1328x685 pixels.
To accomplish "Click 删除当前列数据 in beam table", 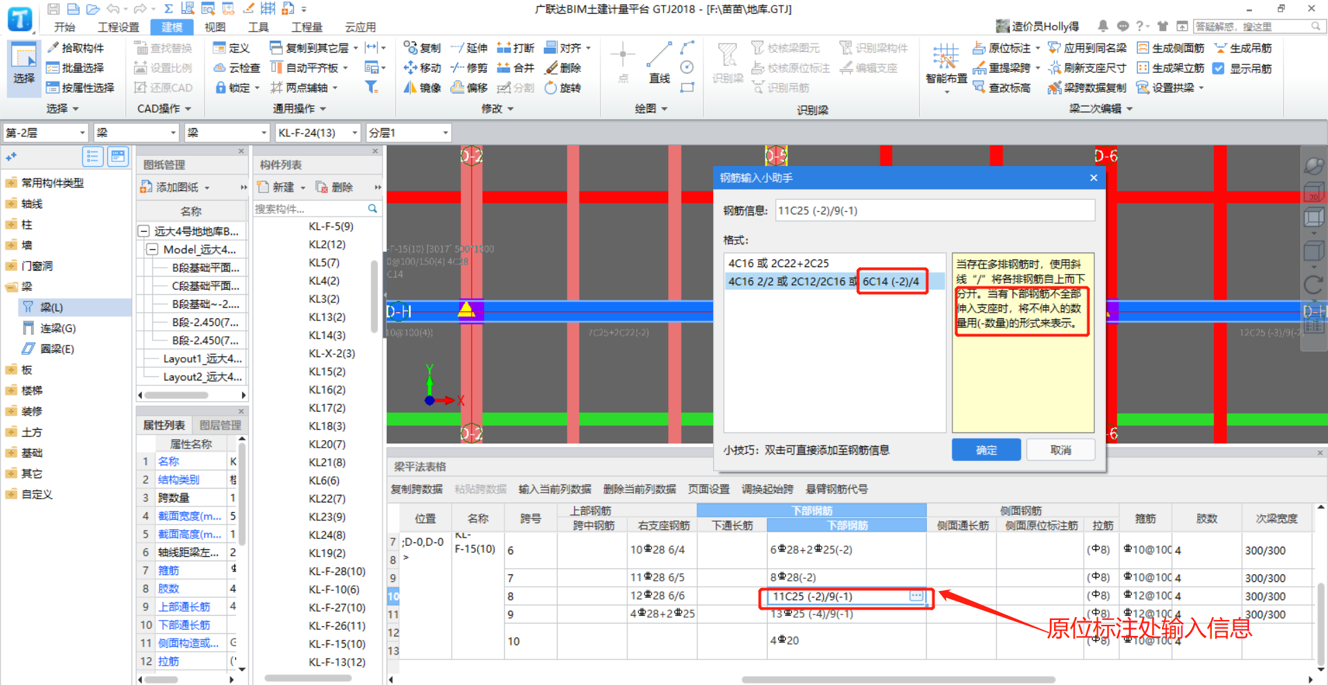I will [639, 489].
